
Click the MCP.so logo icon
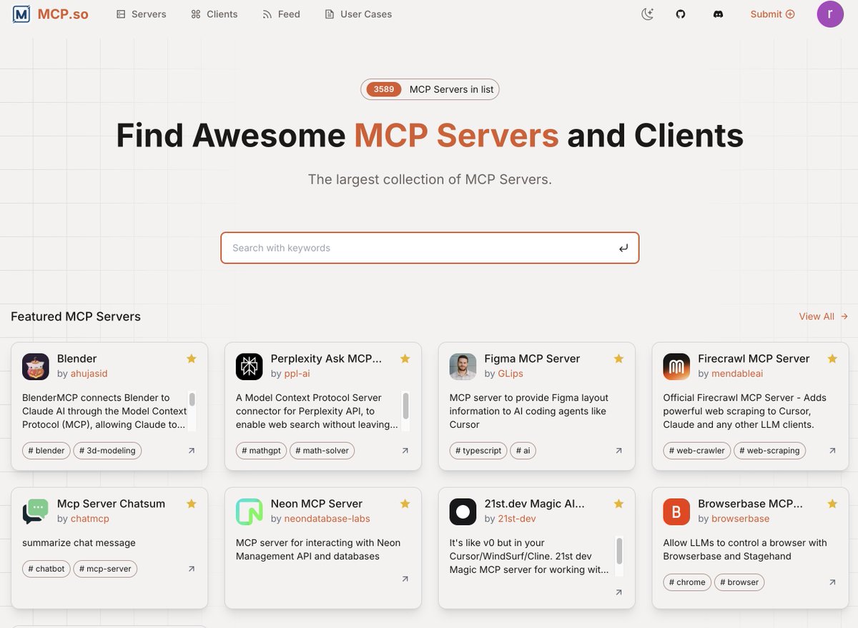[x=21, y=14]
